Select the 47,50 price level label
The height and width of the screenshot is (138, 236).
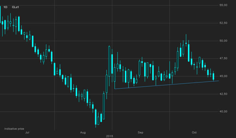(x=224, y=58)
